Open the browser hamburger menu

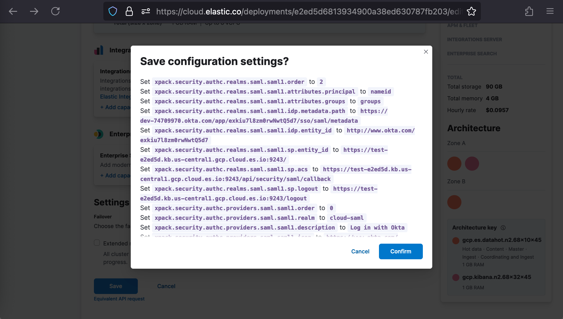pyautogui.click(x=550, y=11)
